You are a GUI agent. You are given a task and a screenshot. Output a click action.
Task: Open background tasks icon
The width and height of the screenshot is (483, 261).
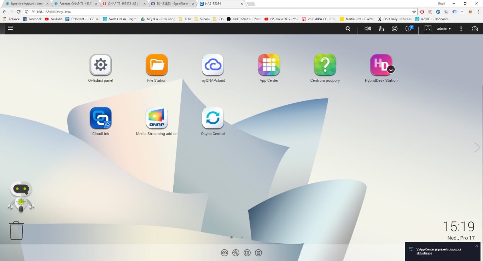point(381,29)
